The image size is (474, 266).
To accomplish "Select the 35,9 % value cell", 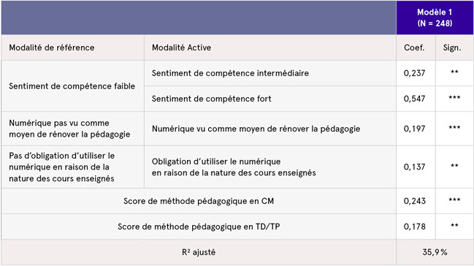I will tap(435, 252).
